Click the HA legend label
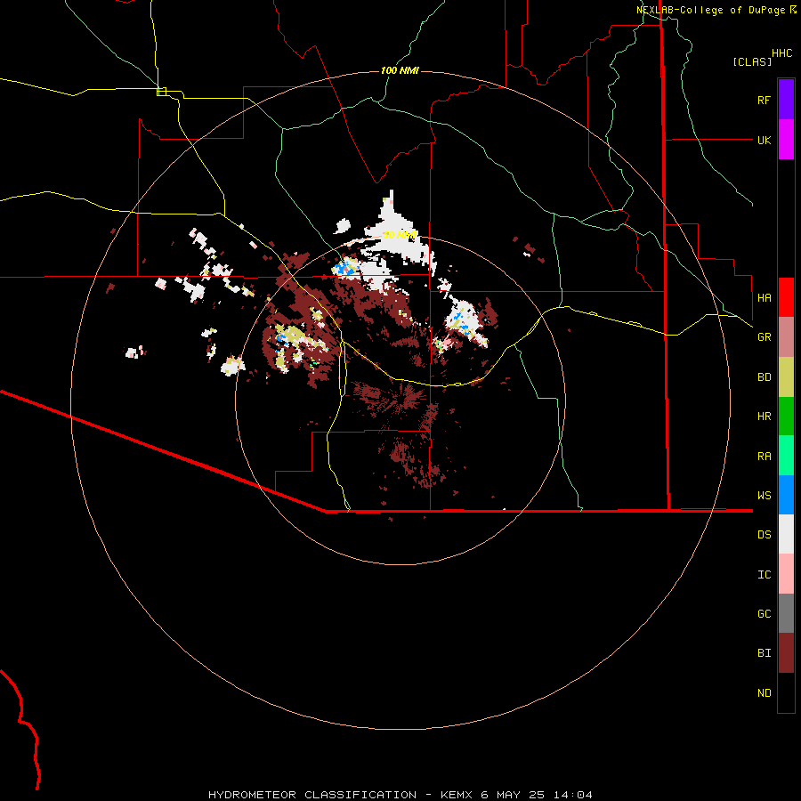 (764, 297)
